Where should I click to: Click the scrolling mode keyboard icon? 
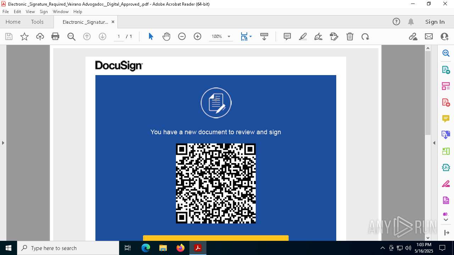264,36
